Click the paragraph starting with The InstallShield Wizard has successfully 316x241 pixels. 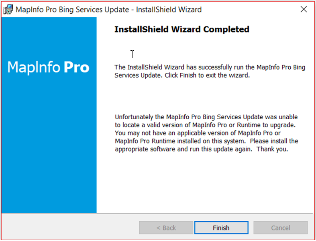point(210,71)
